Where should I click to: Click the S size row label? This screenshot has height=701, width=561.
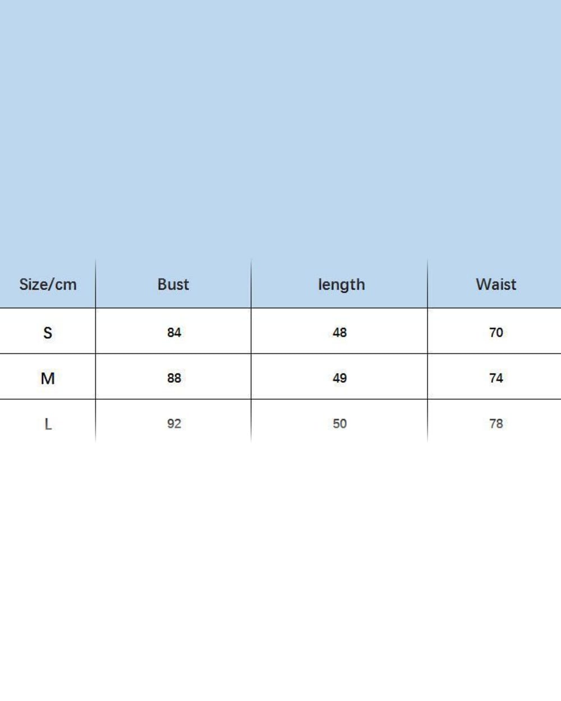pyautogui.click(x=48, y=333)
